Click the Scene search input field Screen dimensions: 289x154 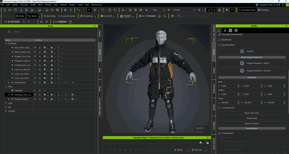click(x=51, y=32)
